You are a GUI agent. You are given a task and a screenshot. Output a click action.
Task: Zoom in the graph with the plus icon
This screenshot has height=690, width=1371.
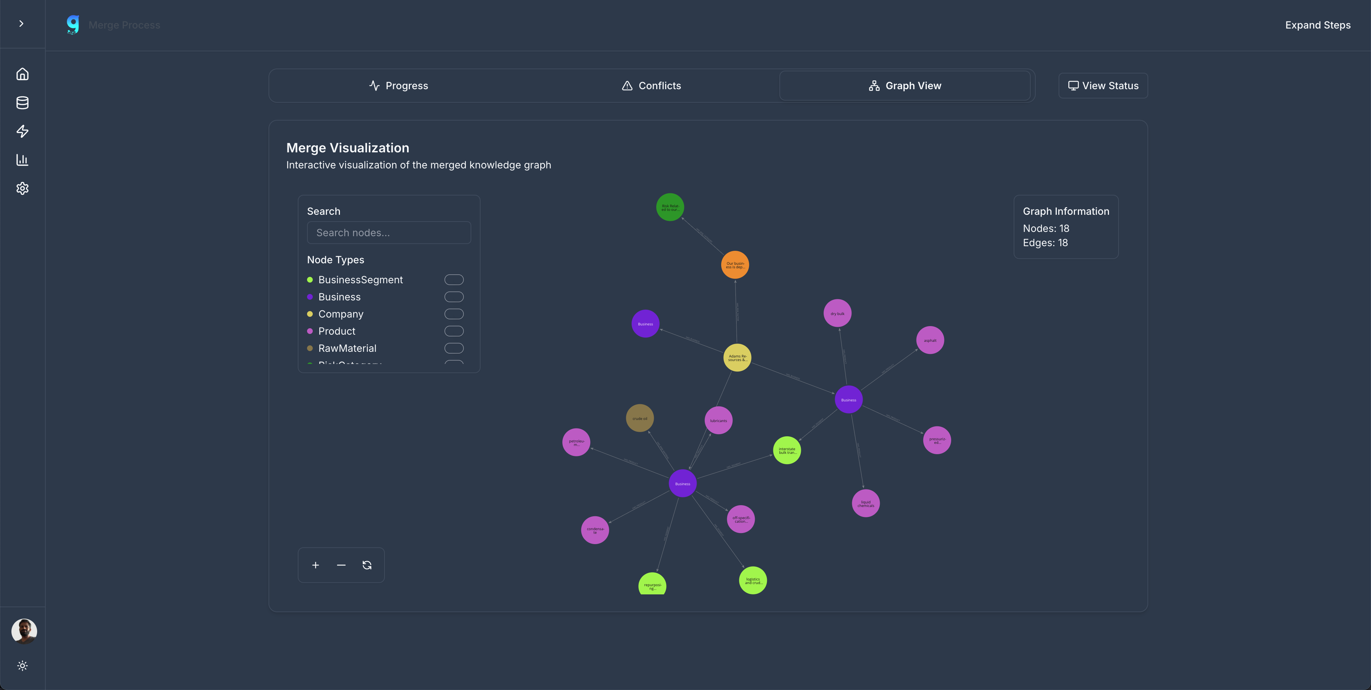[316, 565]
